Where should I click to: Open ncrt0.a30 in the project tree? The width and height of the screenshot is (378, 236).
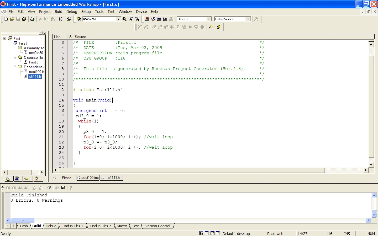(x=36, y=53)
